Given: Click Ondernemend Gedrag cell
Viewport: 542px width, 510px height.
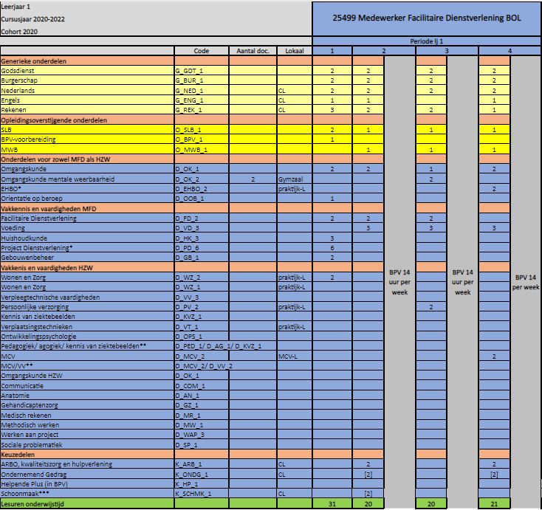Looking at the screenshot, I should coord(87,475).
